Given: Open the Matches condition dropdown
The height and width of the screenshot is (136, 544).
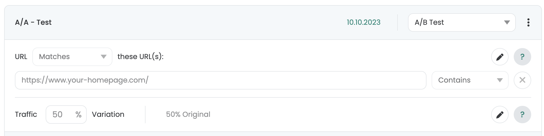Looking at the screenshot, I should 72,57.
